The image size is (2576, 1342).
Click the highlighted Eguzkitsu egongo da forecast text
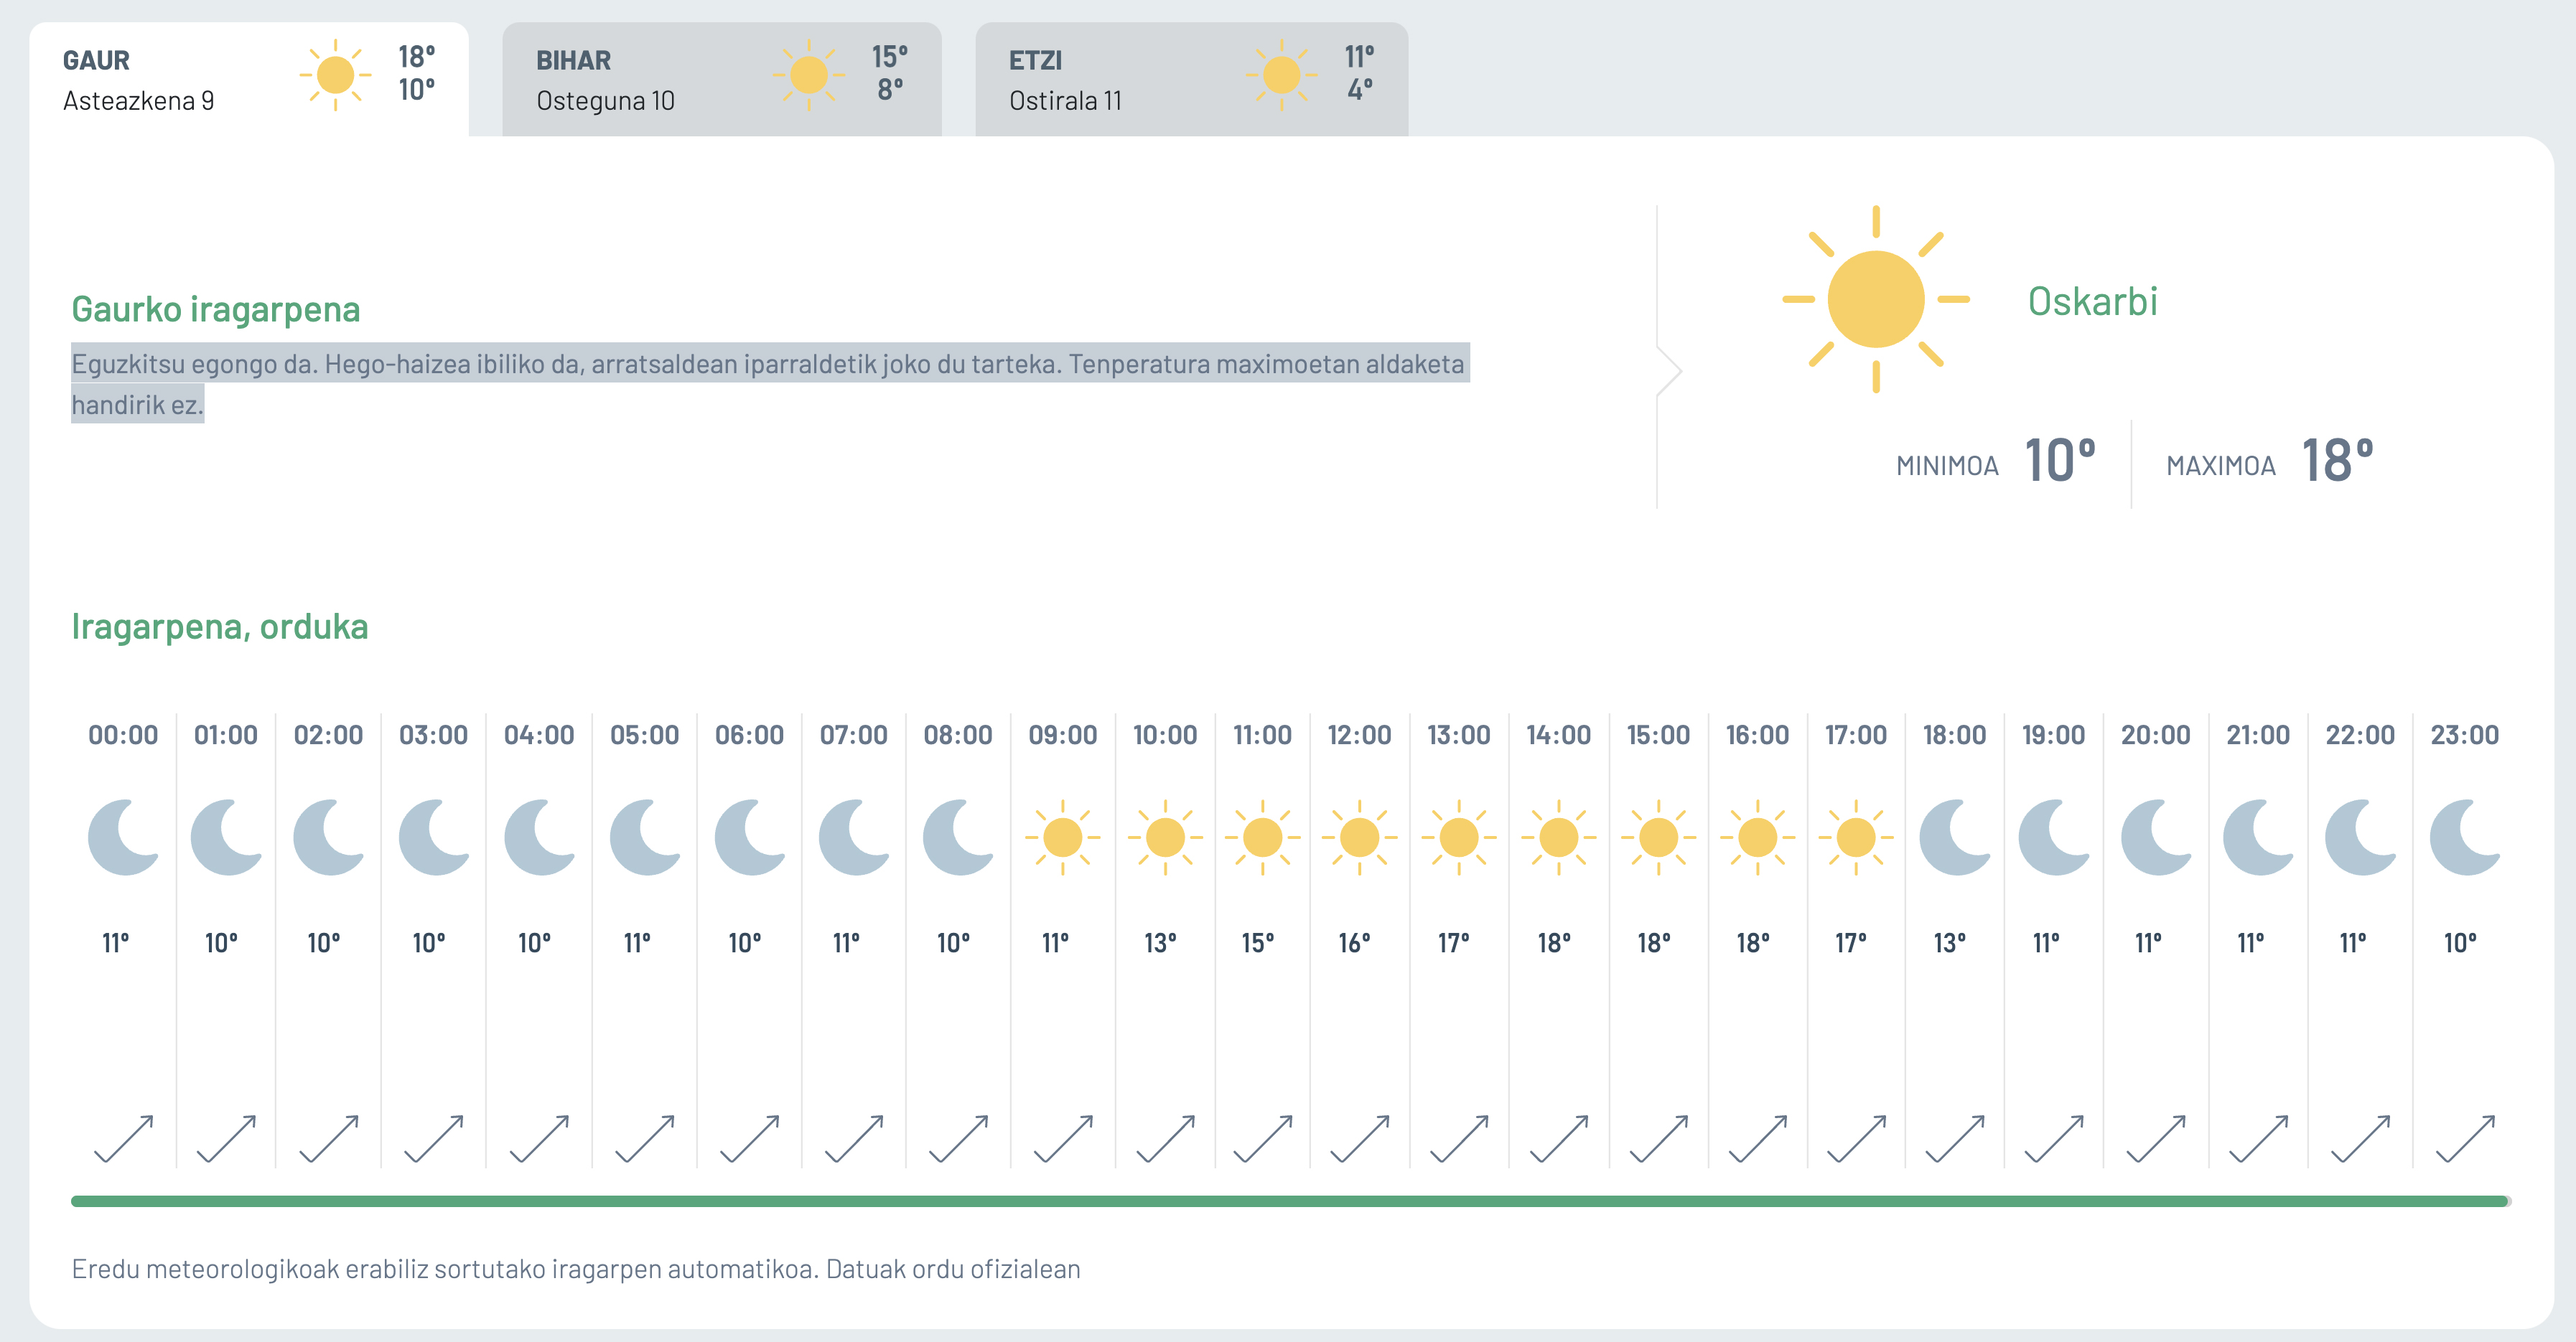(768, 384)
